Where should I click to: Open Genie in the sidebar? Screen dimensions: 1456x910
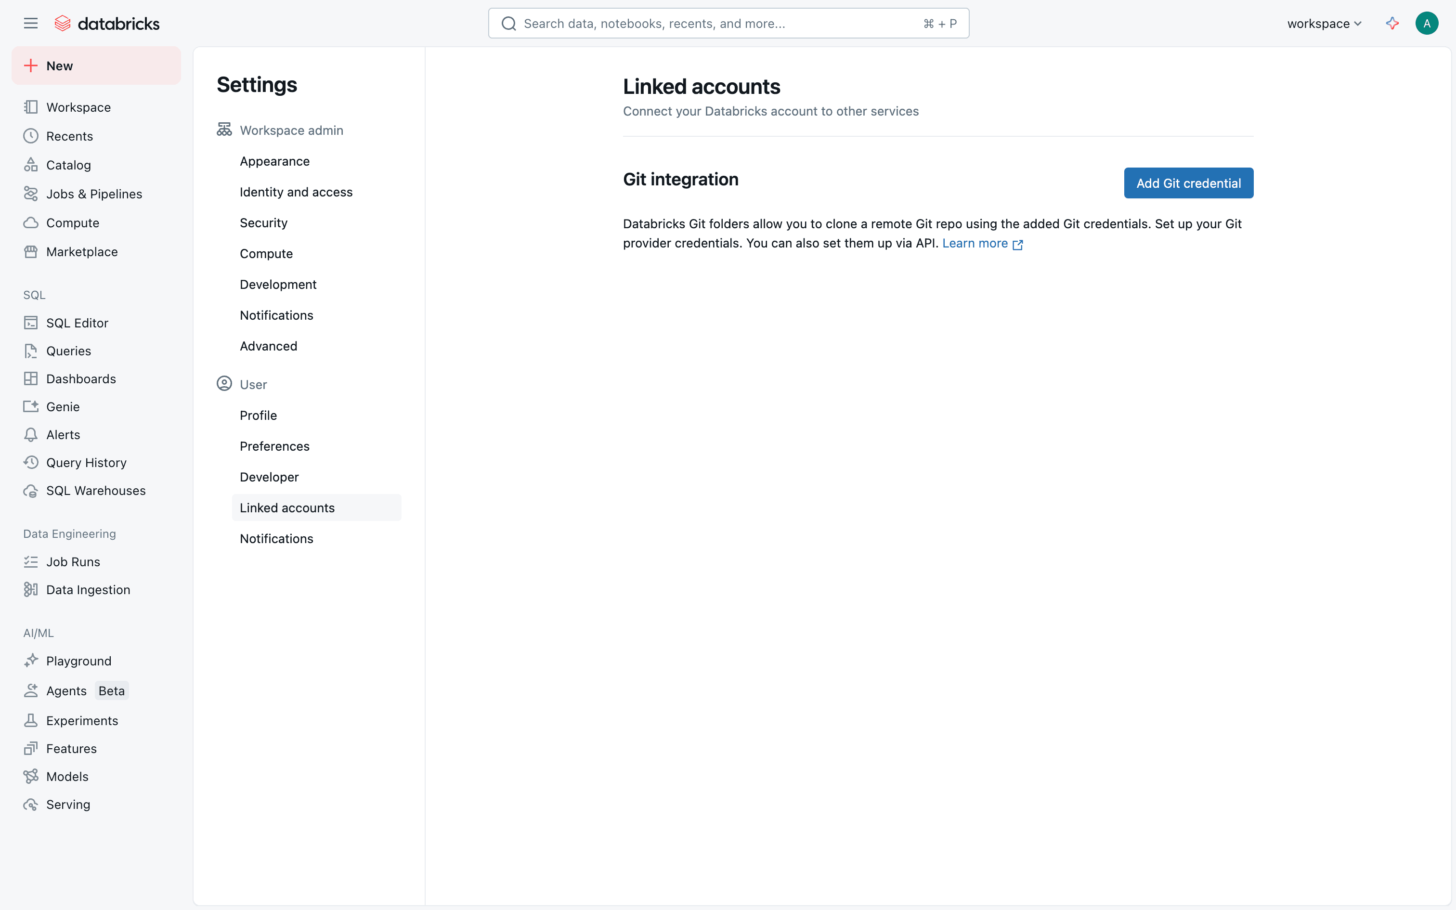[63, 407]
